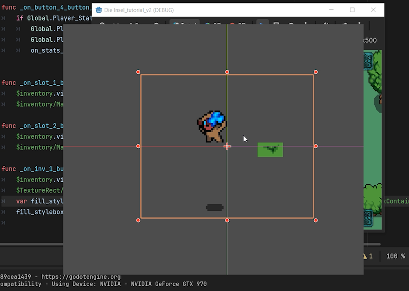409x291 pixels.
Task: Click the left-middle handle of the selection box
Action: pos(138,146)
